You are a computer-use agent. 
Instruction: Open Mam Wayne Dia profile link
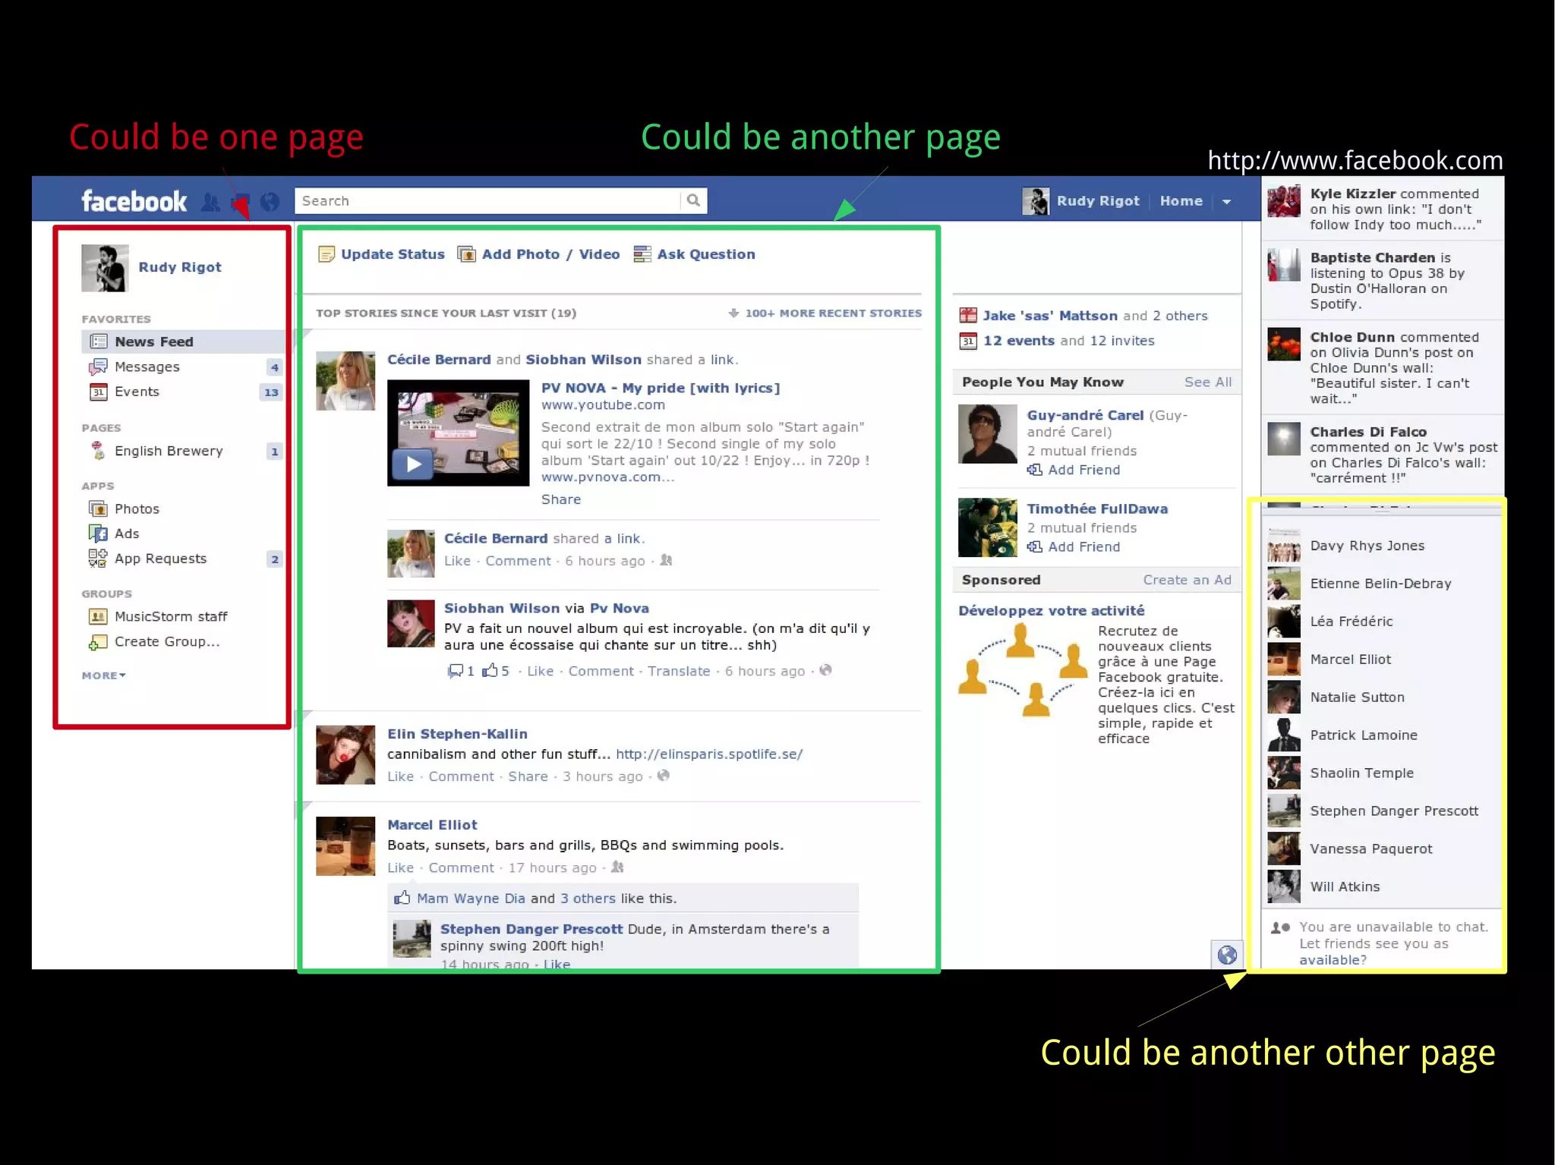click(x=471, y=899)
